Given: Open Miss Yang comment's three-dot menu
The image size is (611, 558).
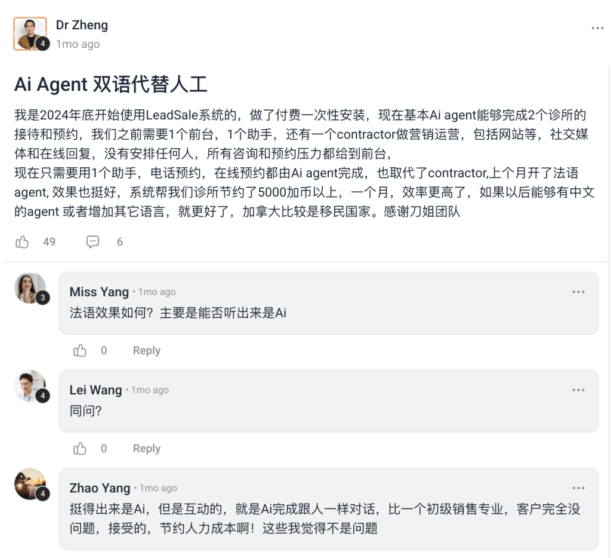Looking at the screenshot, I should click(x=578, y=292).
